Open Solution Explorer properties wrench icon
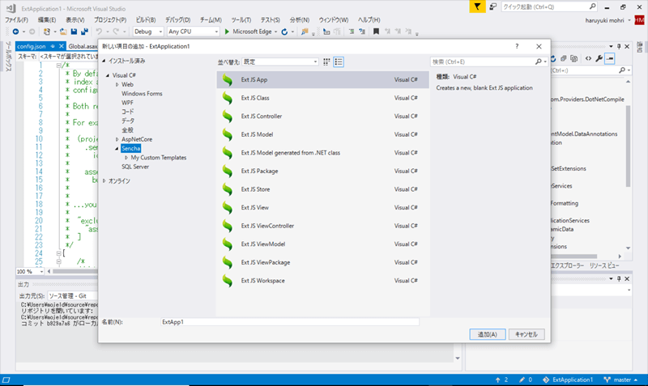 [x=599, y=58]
